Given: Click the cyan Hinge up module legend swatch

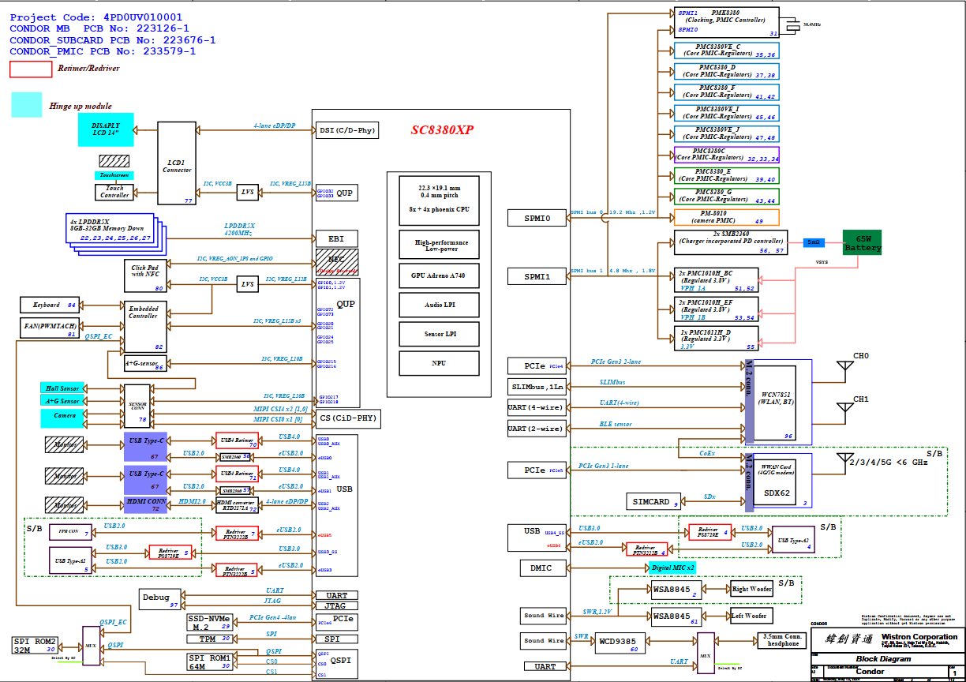Looking at the screenshot, I should click(27, 105).
